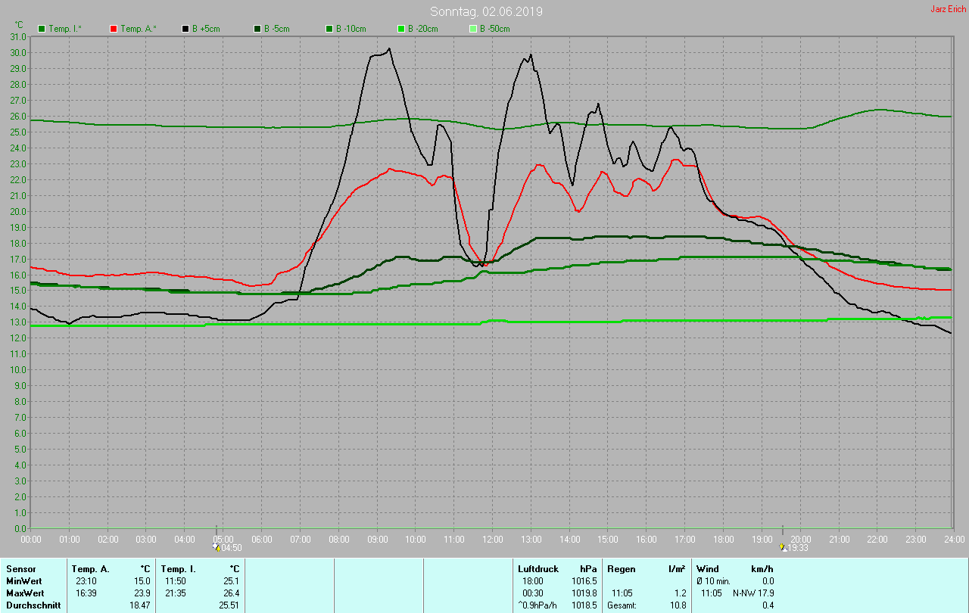Click the 'MinWert' row label
The width and height of the screenshot is (969, 613).
pos(23,580)
